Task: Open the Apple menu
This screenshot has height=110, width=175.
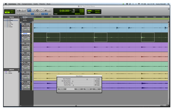Action: tap(6, 4)
